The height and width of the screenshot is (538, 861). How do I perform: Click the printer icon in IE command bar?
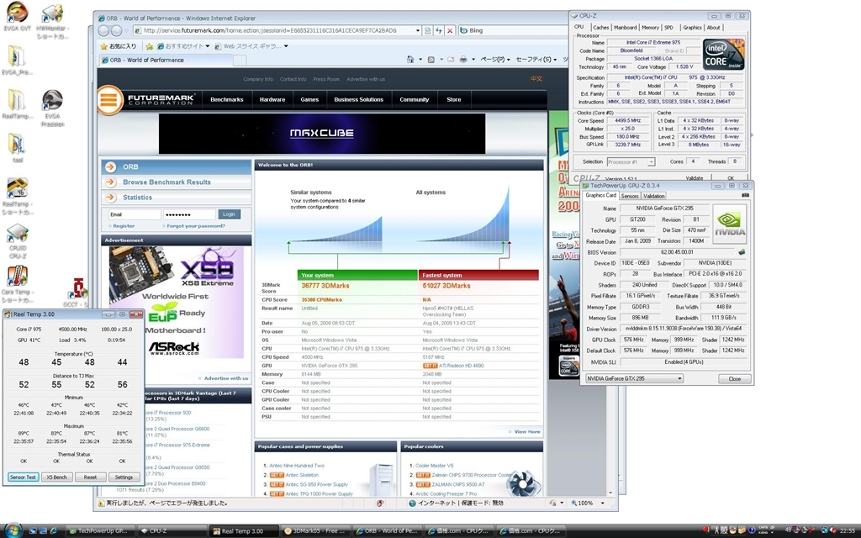coord(463,60)
